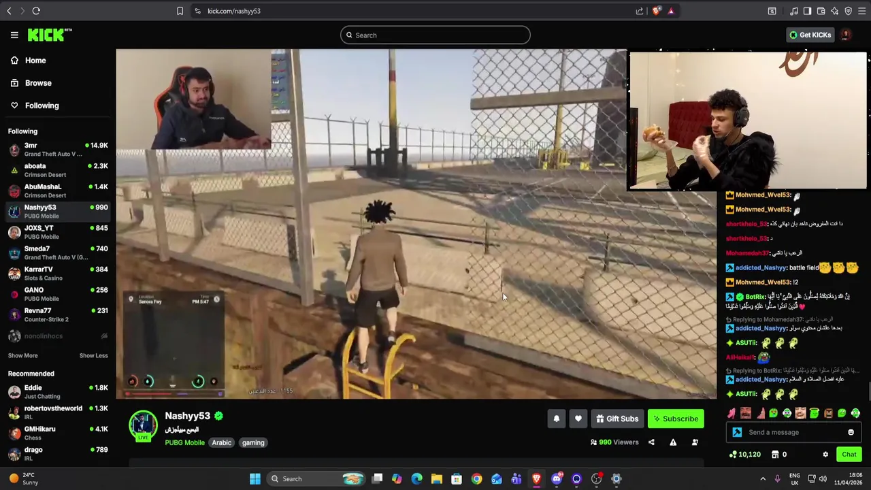Click the Get KICKs button
Viewport: 871px width, 490px height.
[810, 35]
